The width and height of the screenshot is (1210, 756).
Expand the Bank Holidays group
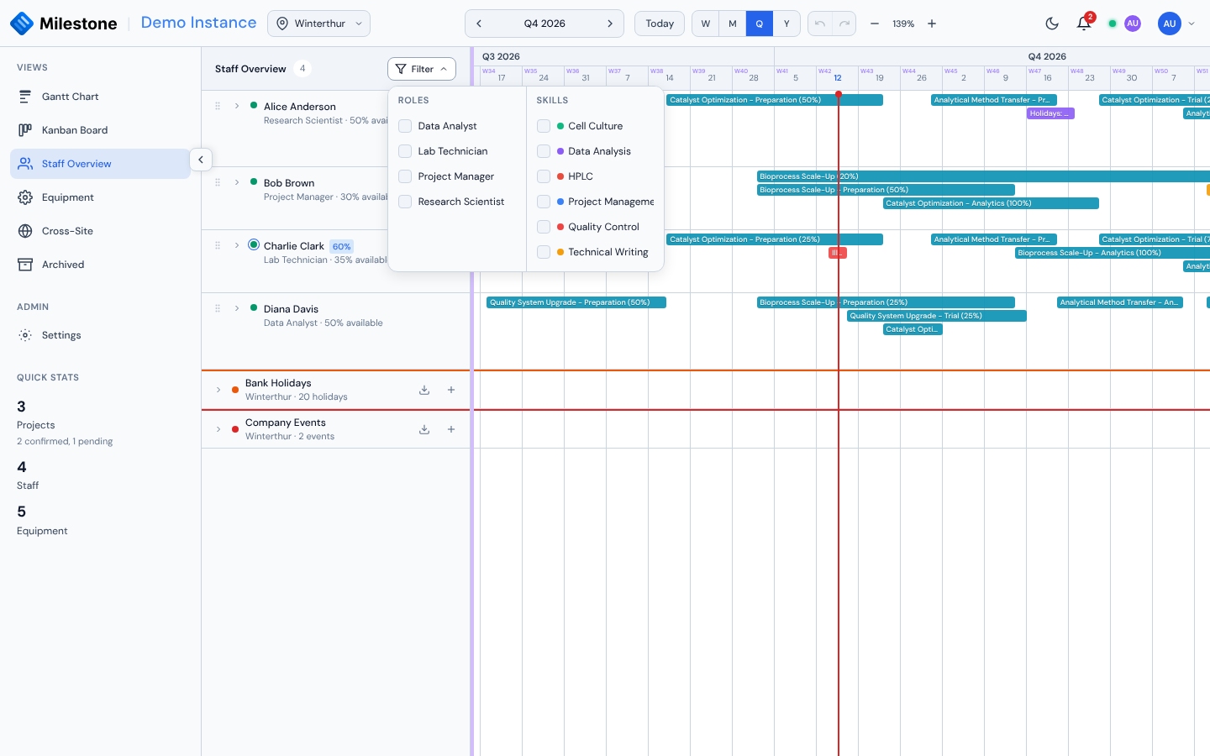pyautogui.click(x=218, y=390)
